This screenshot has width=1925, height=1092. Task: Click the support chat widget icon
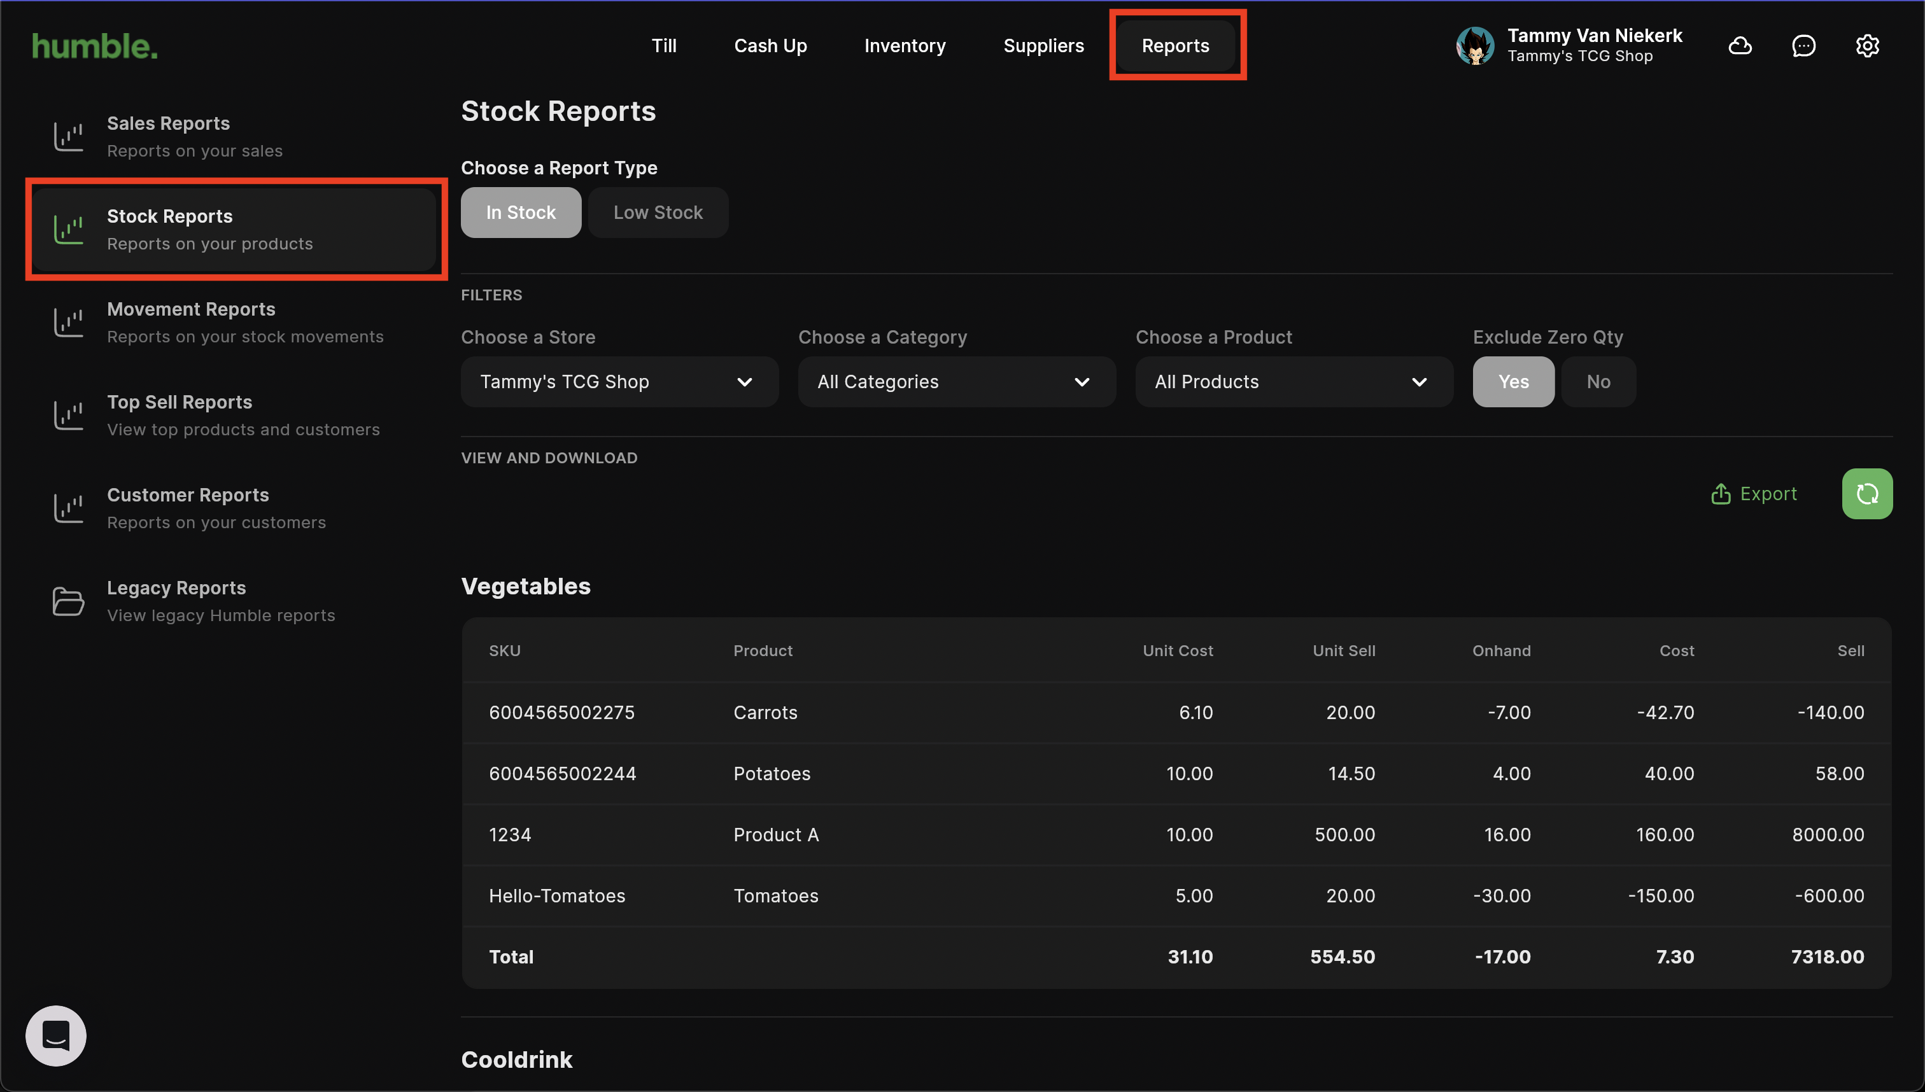pos(55,1035)
